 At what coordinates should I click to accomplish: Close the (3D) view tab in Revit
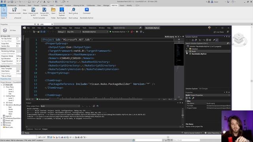pyautogui.click(x=52, y=24)
